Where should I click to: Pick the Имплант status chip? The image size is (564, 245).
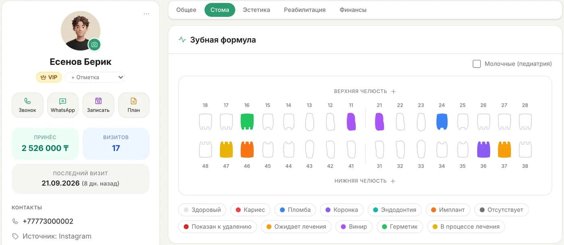(448, 210)
